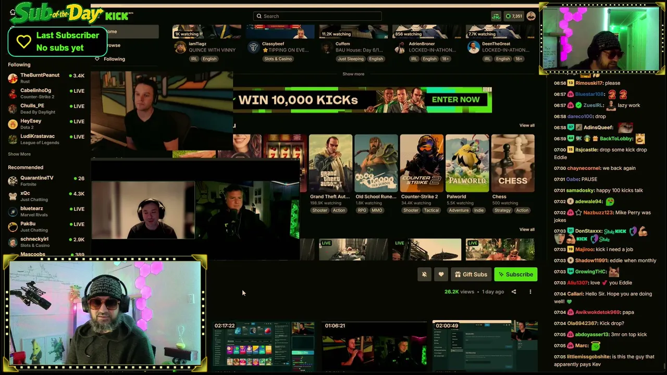667x375 pixels.
Task: Open the Chess category card
Action: 513,164
